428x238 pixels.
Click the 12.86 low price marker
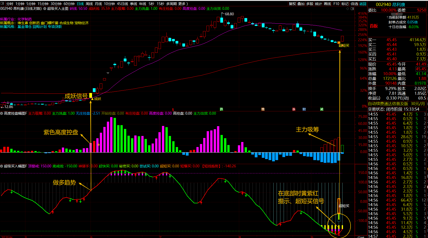point(9,107)
